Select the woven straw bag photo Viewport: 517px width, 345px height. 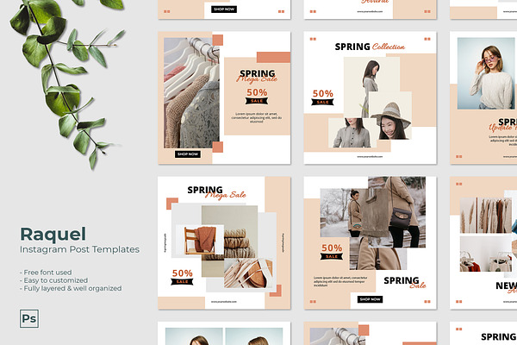(x=249, y=273)
